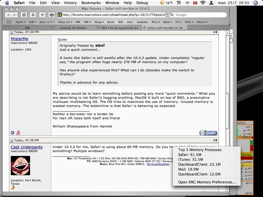The image size is (263, 197).
Task: Click the page vertical scrollbar thumb
Action: (x=227, y=111)
